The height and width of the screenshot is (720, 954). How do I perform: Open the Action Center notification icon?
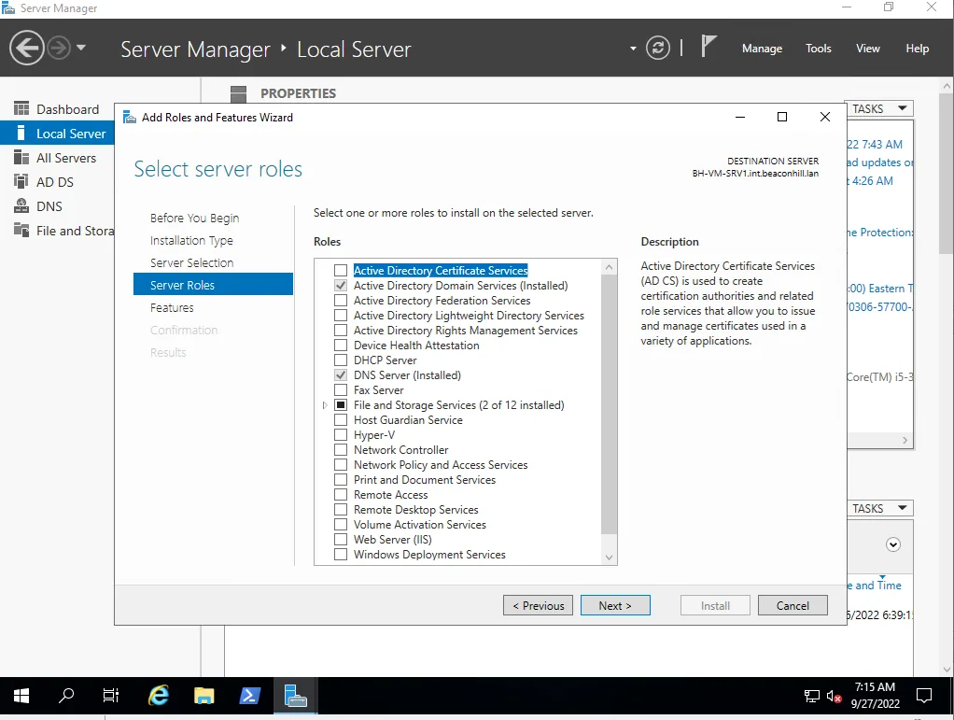tap(923, 695)
